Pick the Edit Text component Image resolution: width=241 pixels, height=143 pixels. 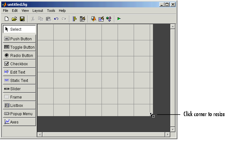pos(19,72)
